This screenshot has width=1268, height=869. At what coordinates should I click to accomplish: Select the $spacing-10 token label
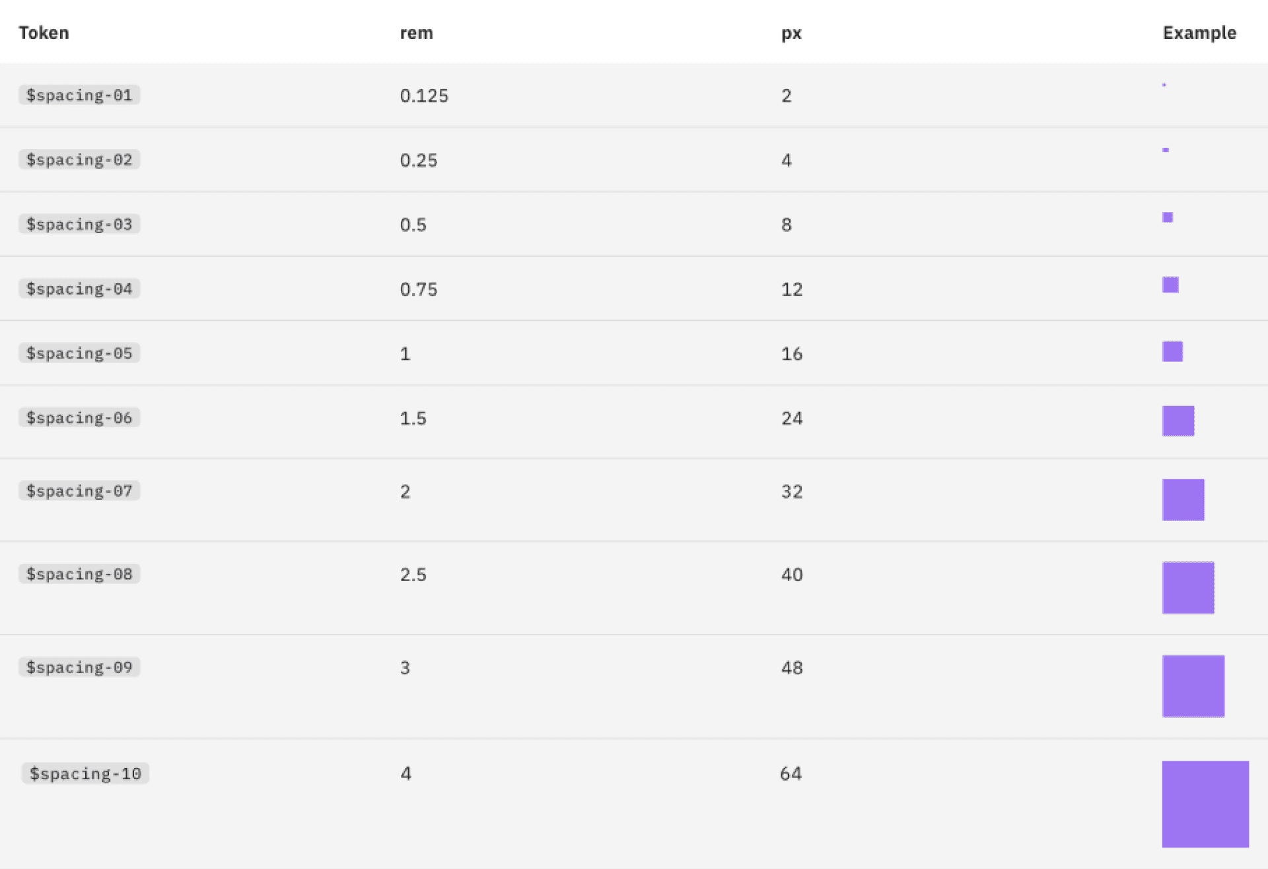click(85, 773)
